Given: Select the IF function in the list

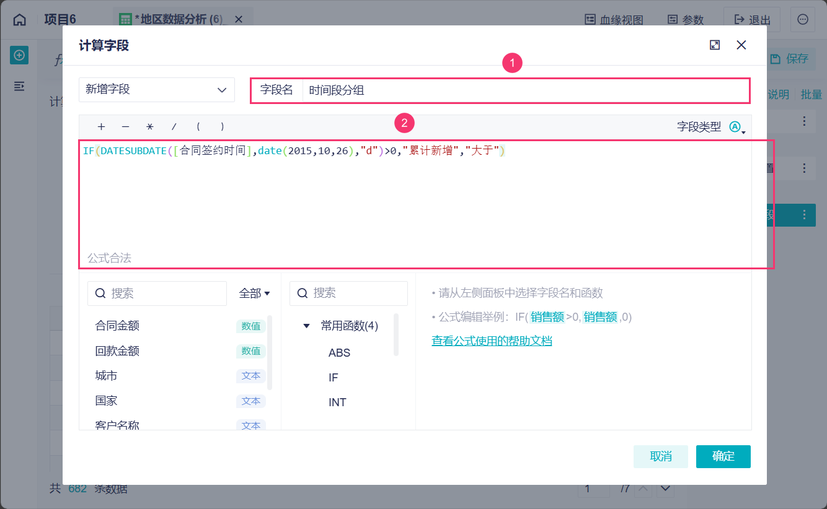Looking at the screenshot, I should click(x=333, y=377).
